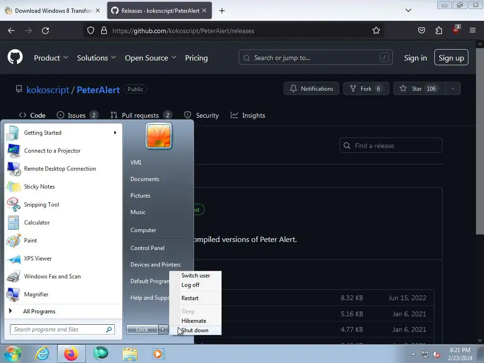Go to the Pricing page

[196, 58]
